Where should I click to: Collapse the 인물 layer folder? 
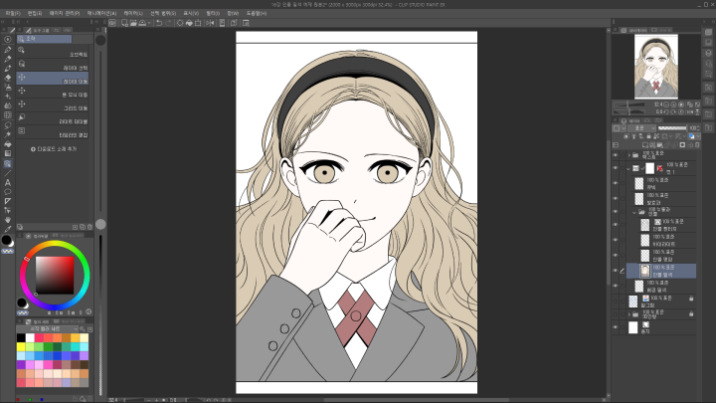point(633,213)
